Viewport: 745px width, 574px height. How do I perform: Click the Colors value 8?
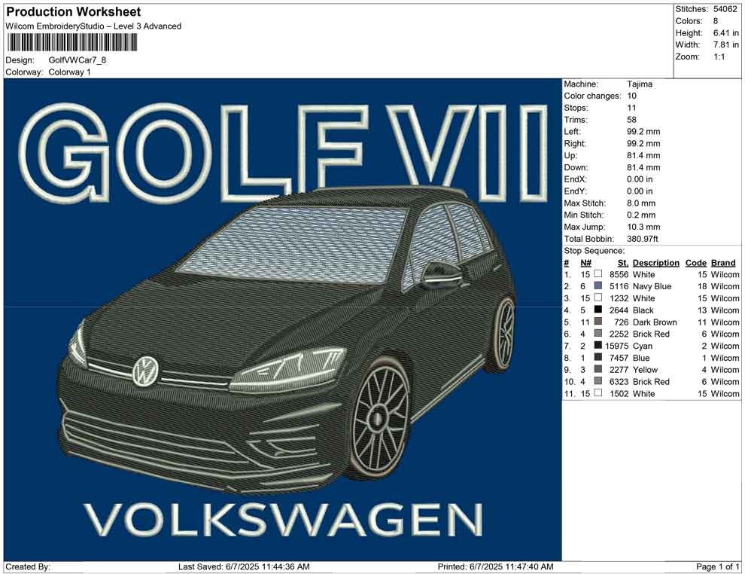[716, 21]
